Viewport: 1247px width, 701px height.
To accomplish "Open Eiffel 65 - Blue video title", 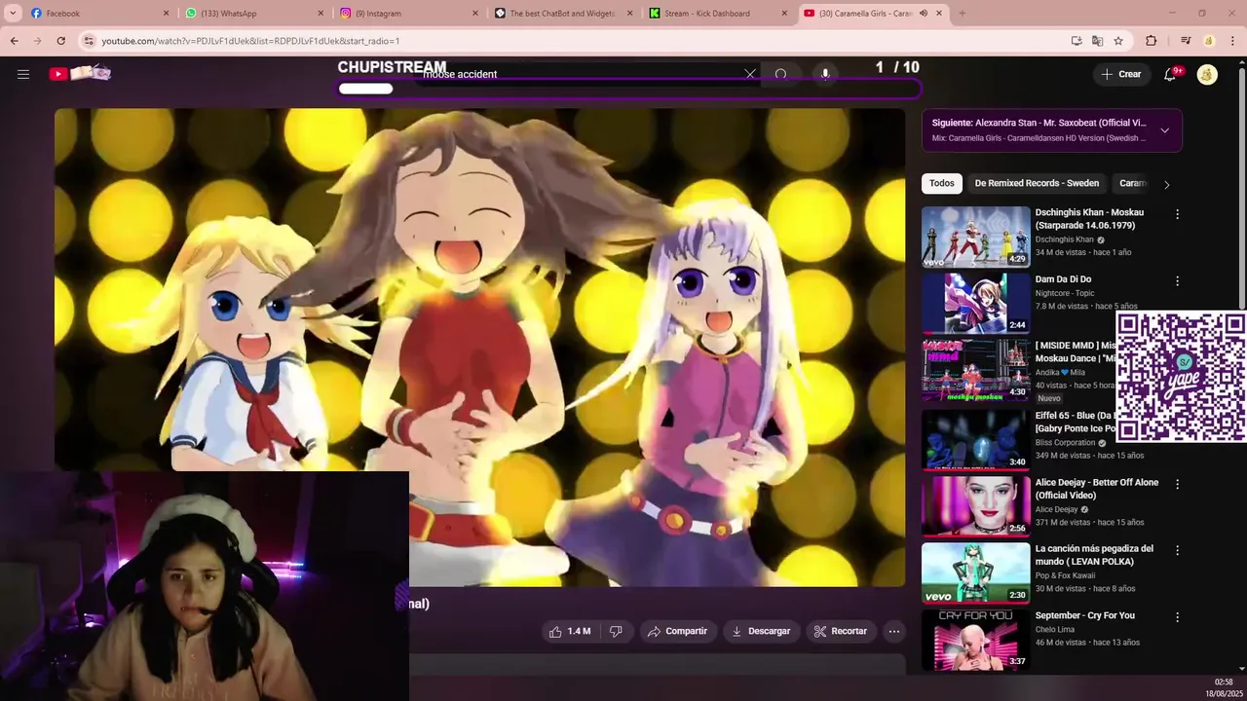I will point(1075,422).
